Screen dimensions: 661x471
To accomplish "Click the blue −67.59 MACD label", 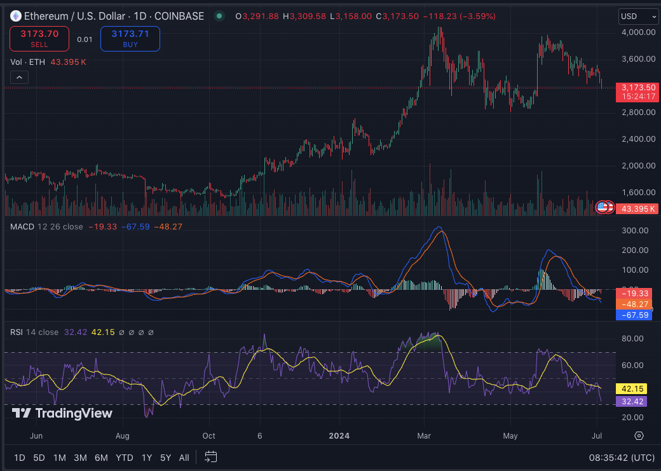I will (x=634, y=315).
